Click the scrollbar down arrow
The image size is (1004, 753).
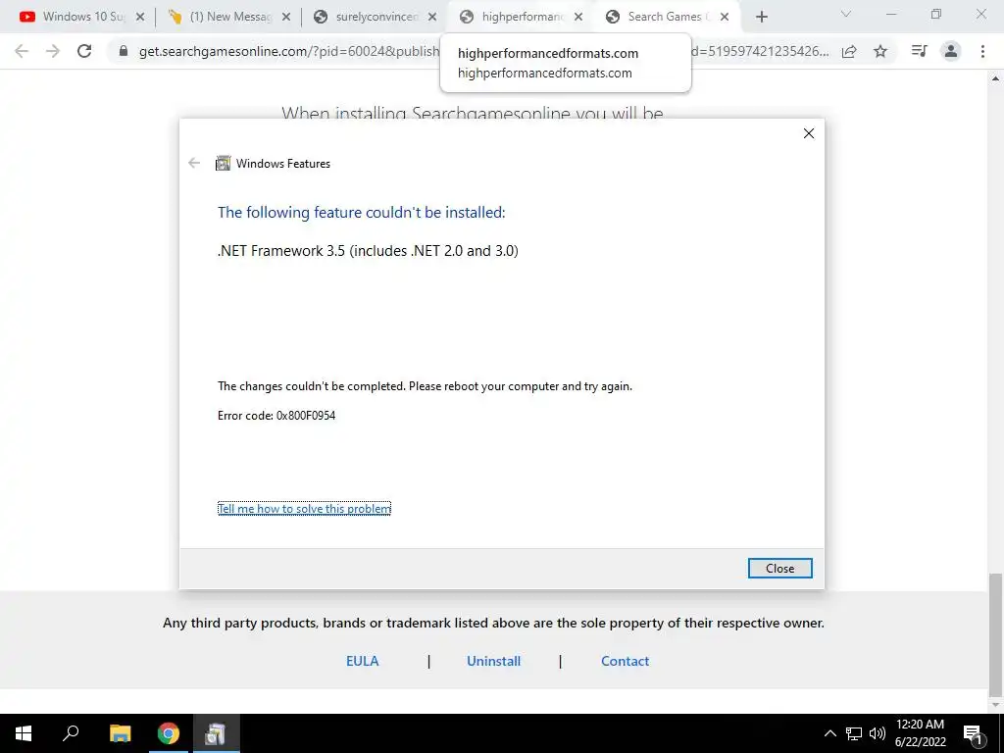point(995,705)
